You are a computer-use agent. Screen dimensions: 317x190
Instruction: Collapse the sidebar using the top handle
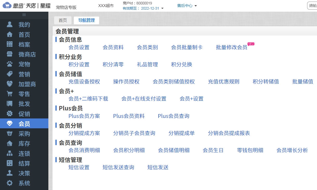point(24,15)
